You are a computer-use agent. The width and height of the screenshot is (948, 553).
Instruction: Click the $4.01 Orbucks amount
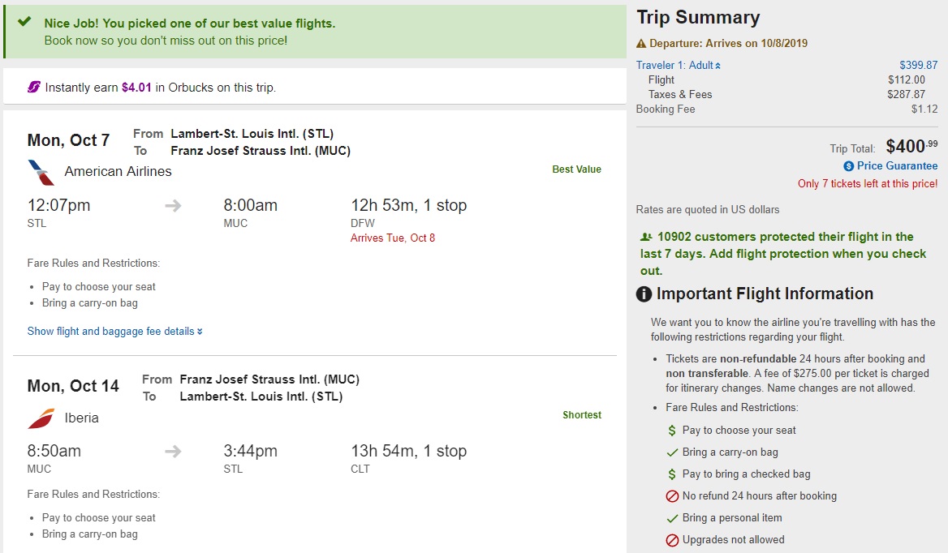pos(136,88)
